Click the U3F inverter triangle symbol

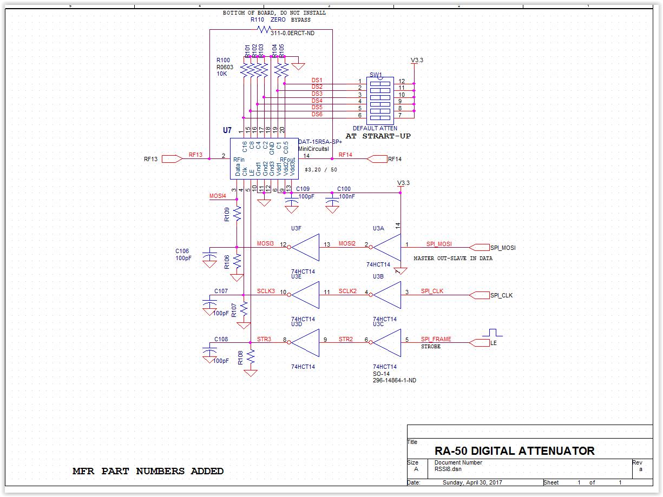pos(306,248)
